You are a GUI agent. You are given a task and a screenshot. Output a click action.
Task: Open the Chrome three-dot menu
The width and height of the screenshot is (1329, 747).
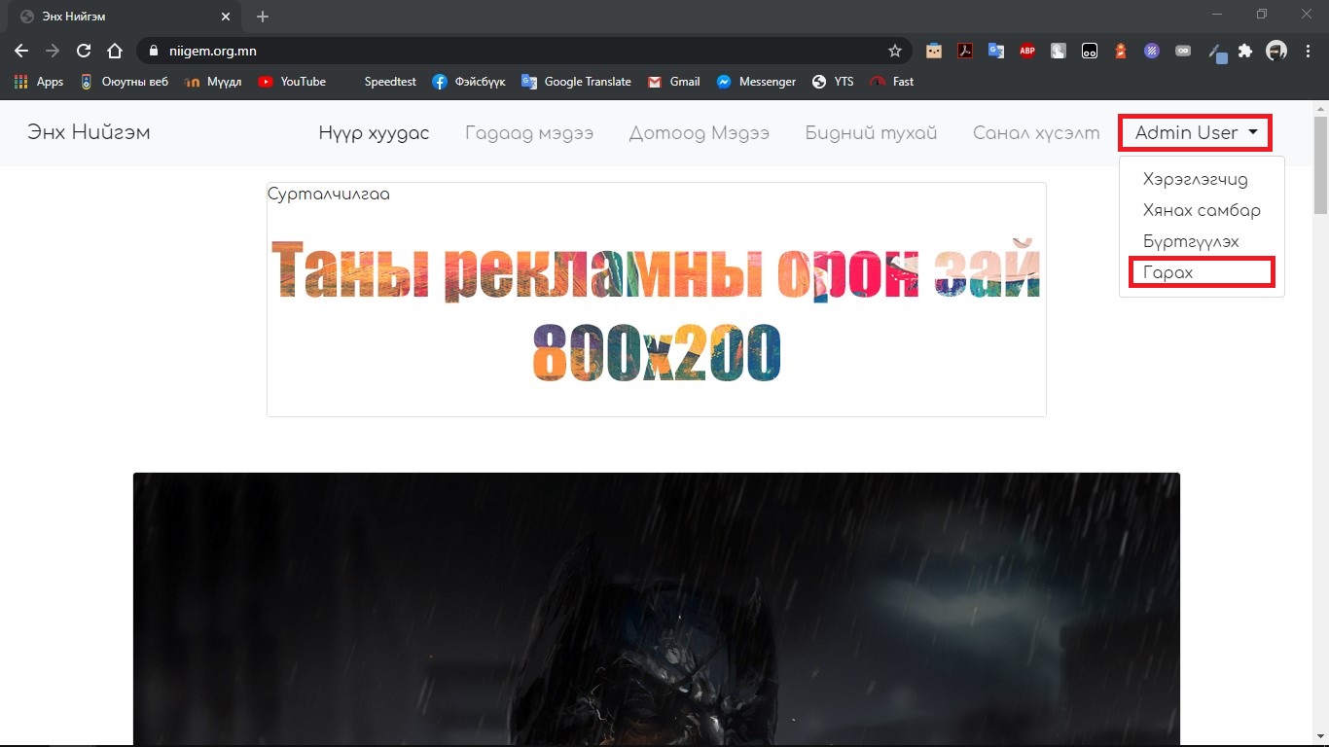[x=1308, y=51]
